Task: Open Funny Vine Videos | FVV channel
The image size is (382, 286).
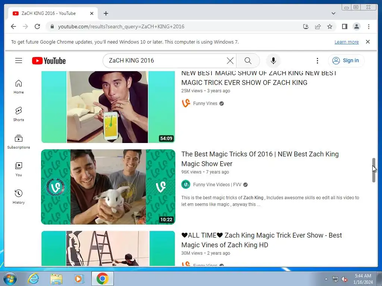Action: (217, 185)
